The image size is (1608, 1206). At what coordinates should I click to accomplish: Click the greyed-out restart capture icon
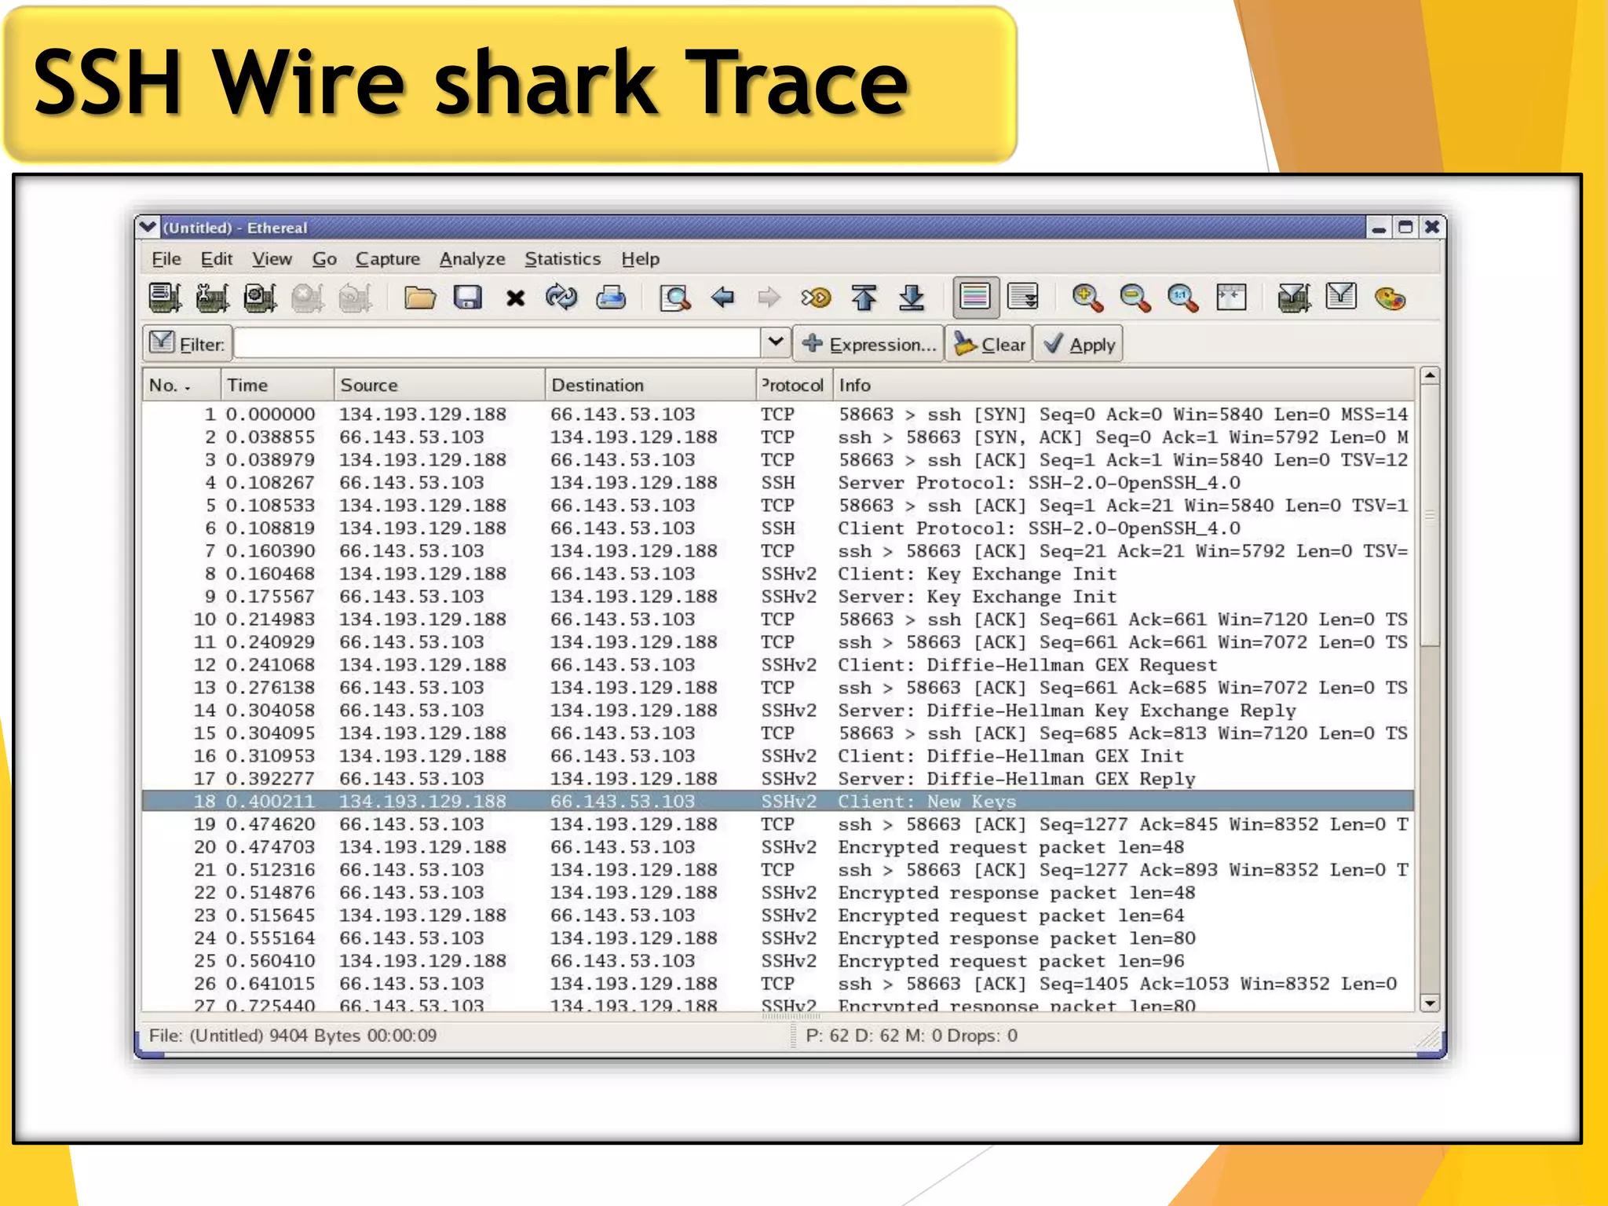356,298
